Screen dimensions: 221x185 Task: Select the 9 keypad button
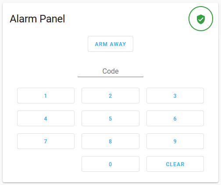(175, 141)
